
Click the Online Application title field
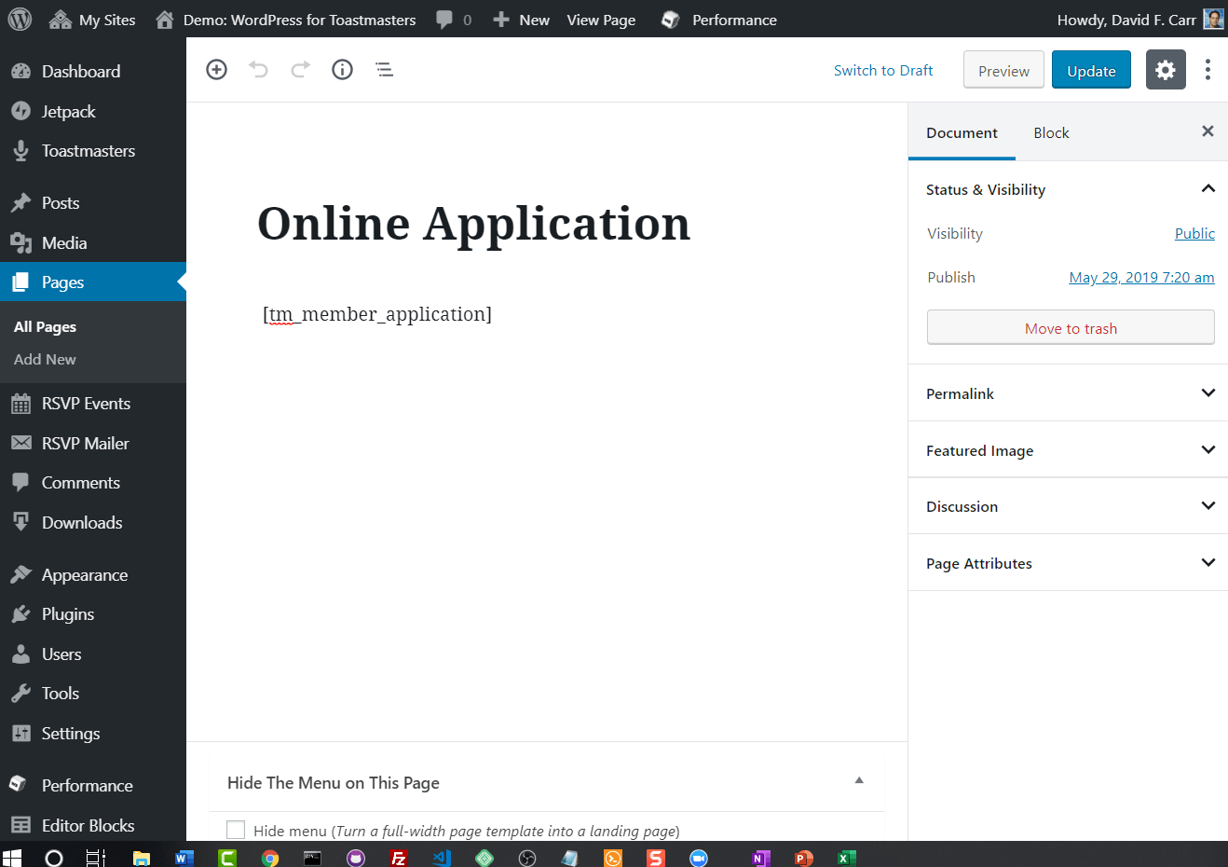(x=473, y=224)
